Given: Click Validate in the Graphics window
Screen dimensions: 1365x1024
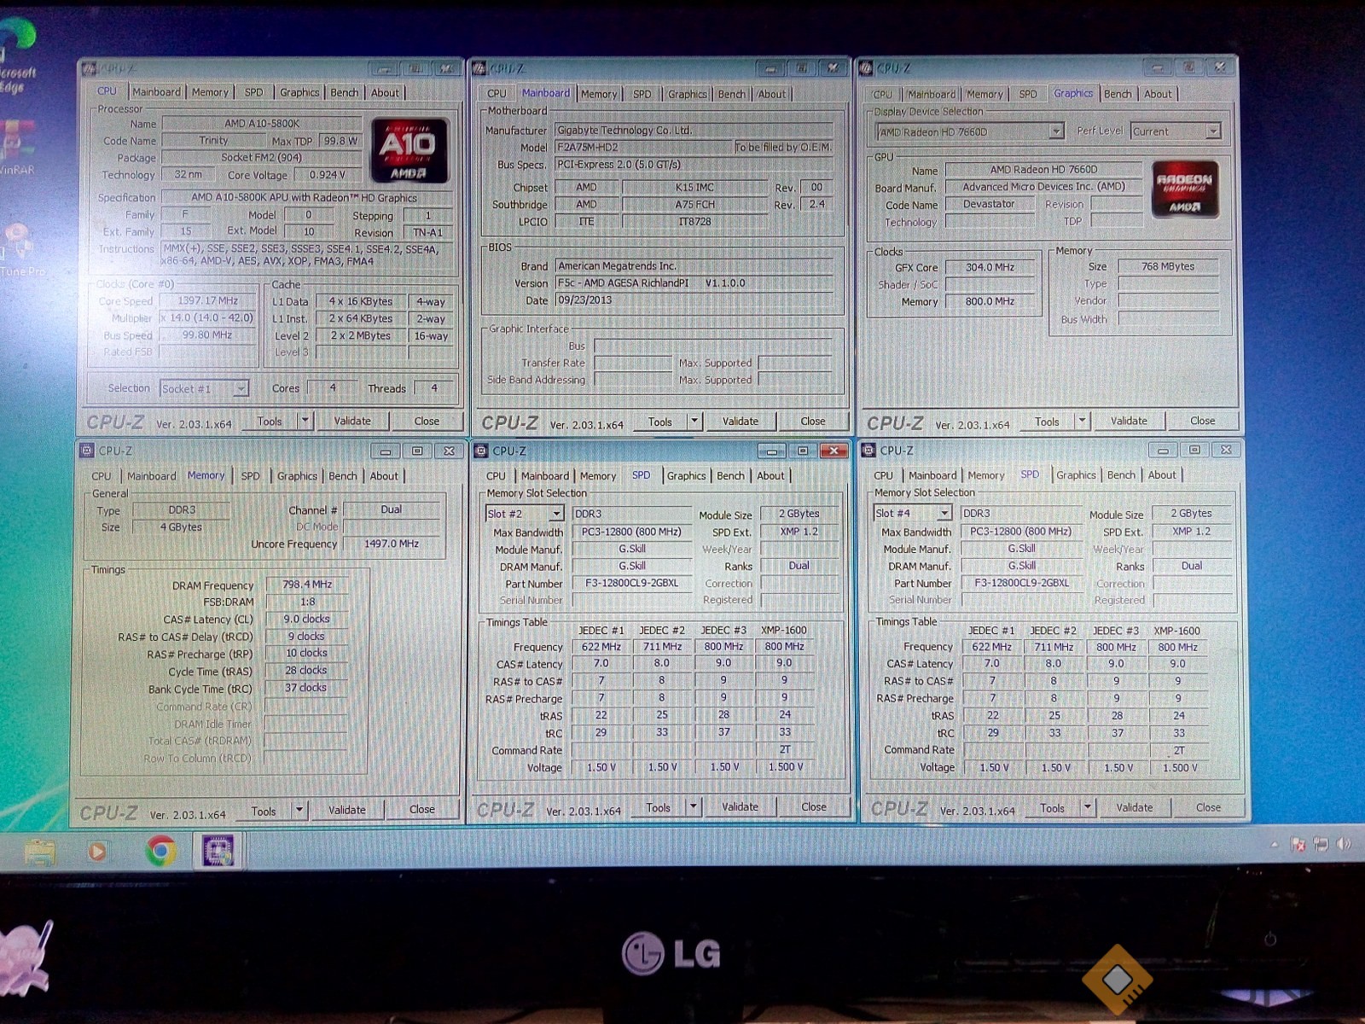Looking at the screenshot, I should coord(1129,421).
